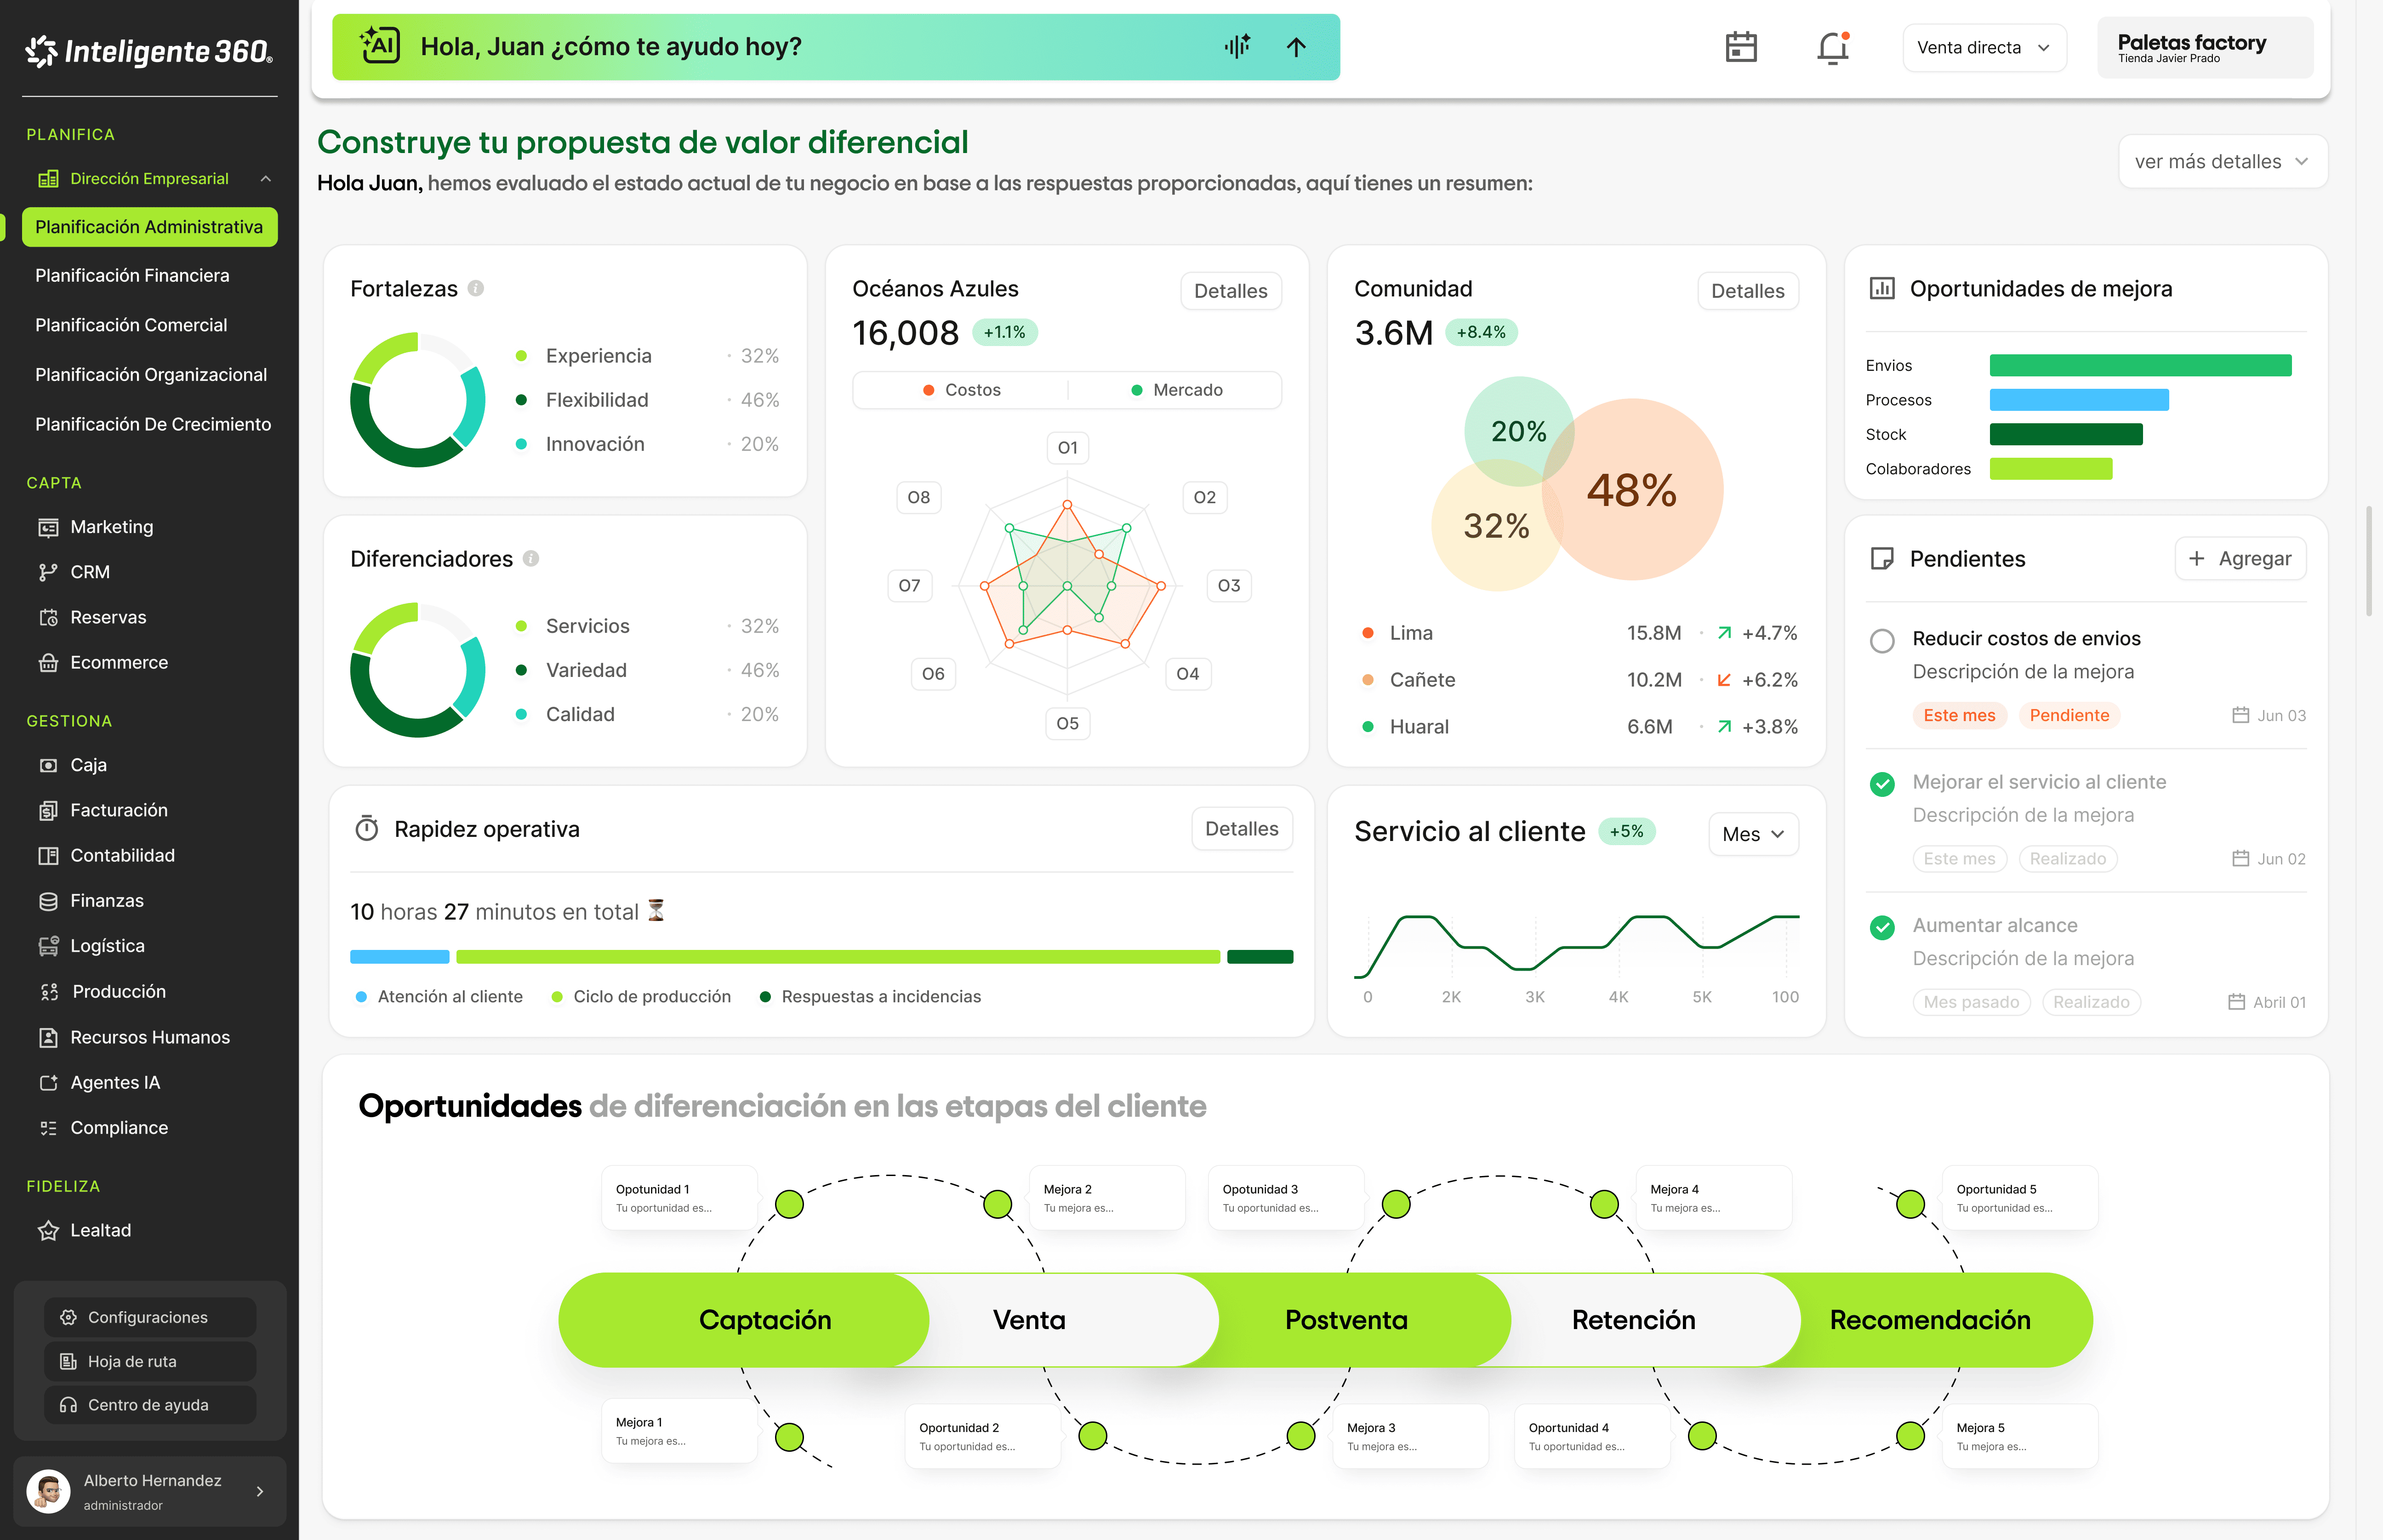Uncheck Mejorar el servicio al cliente
The image size is (2383, 1540).
pos(1882,784)
